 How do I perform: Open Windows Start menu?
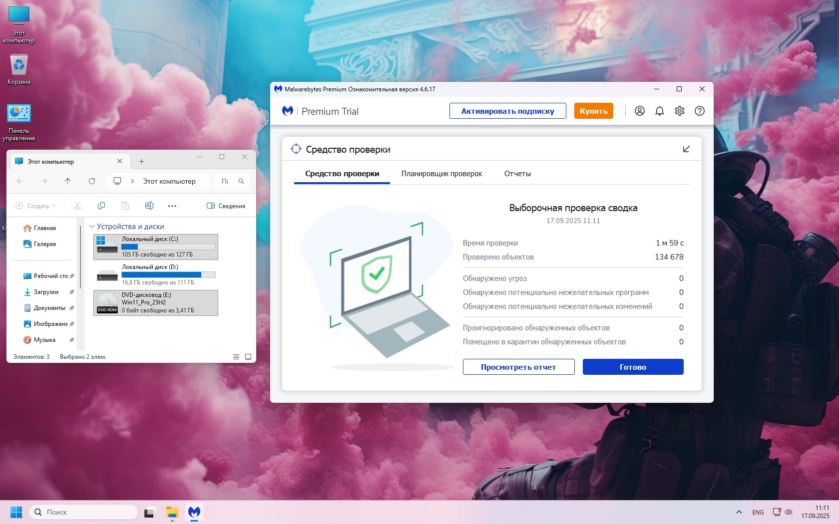tap(16, 512)
